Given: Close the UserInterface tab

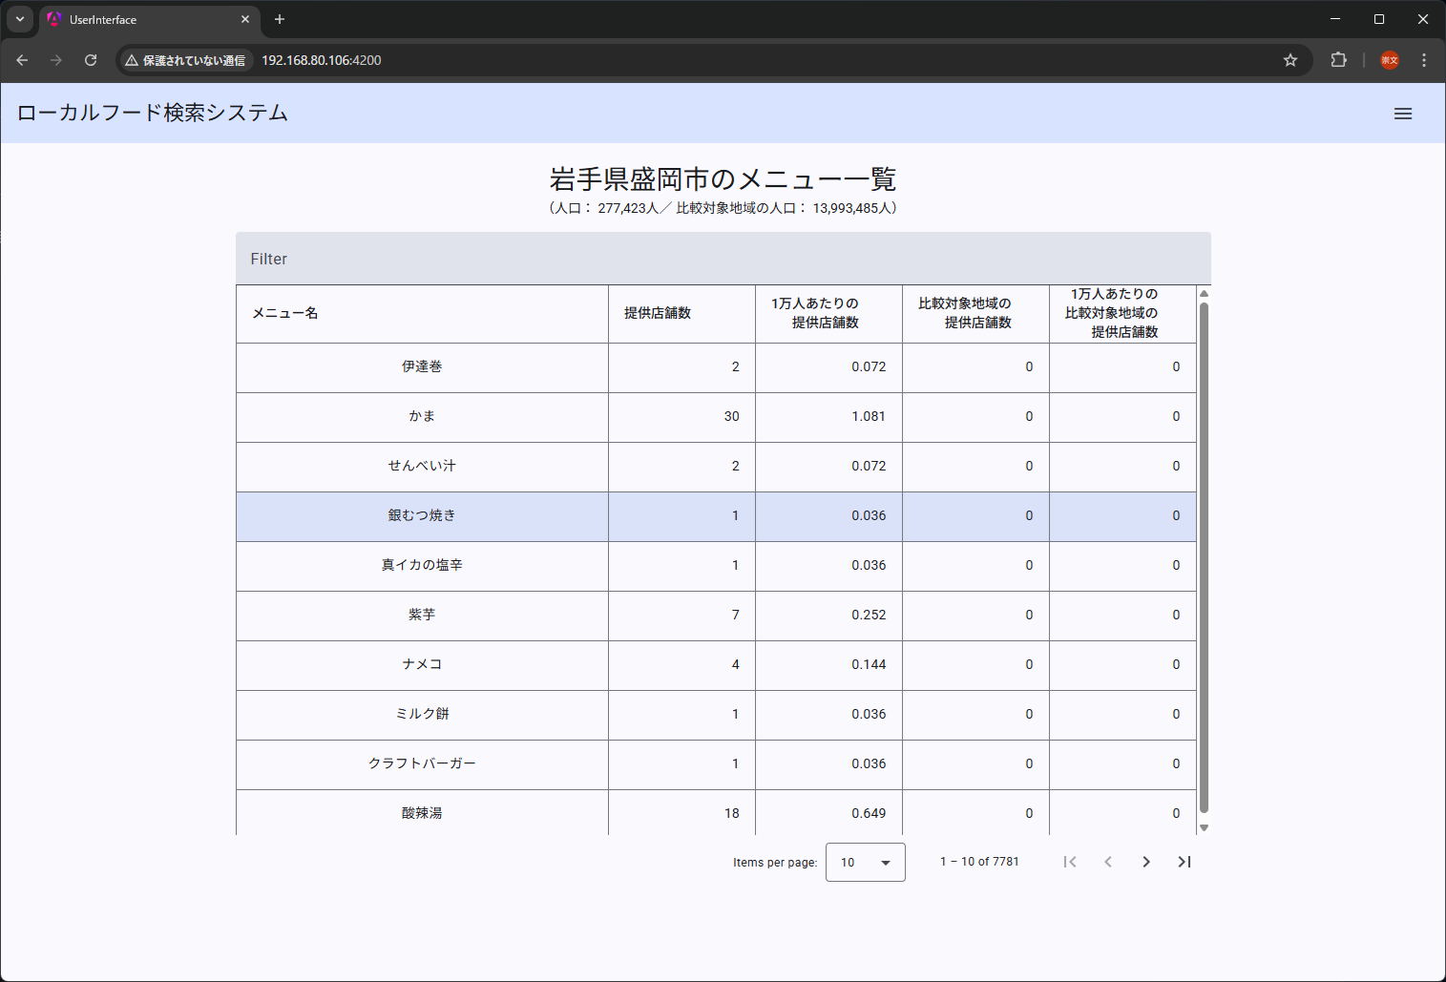Looking at the screenshot, I should (x=245, y=19).
